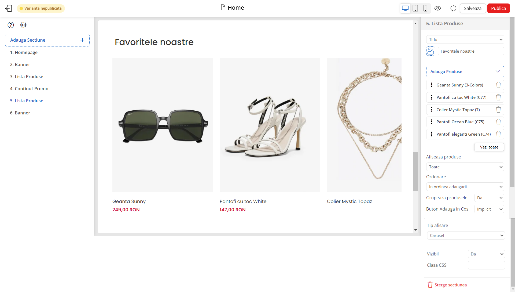Image resolution: width=515 pixels, height=293 pixels.
Task: Click title image picker icon
Action: coord(431,51)
